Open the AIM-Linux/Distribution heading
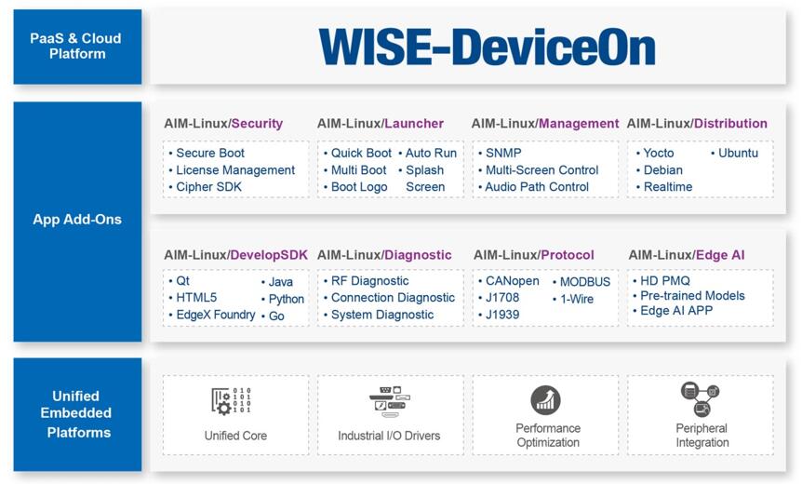802x484 pixels. pos(697,123)
